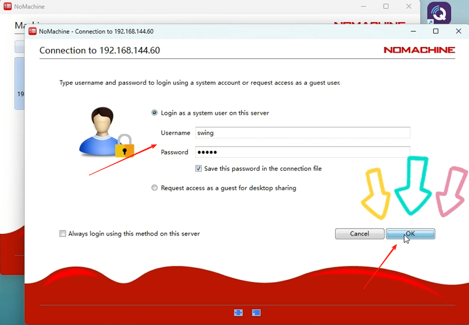Focus the Username field containing swing
Viewport: 469px width, 325px height.
[x=302, y=133]
